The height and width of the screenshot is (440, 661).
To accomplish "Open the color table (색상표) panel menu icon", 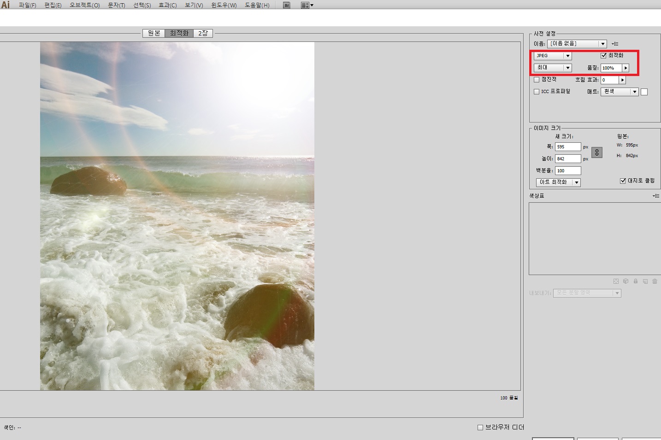I will click(x=655, y=196).
